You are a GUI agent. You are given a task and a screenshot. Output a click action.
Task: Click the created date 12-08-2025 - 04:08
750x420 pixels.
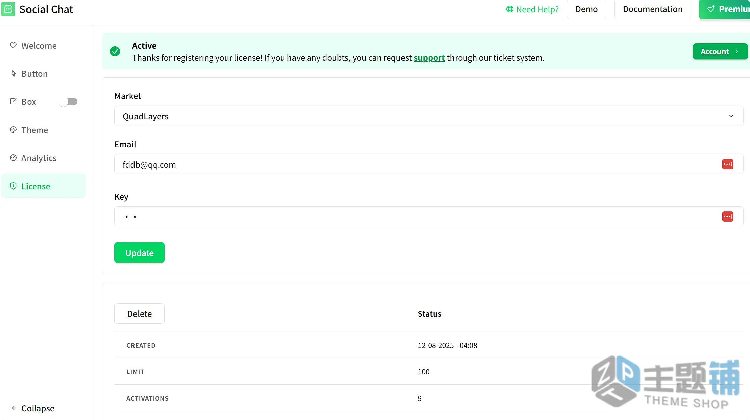click(x=447, y=345)
